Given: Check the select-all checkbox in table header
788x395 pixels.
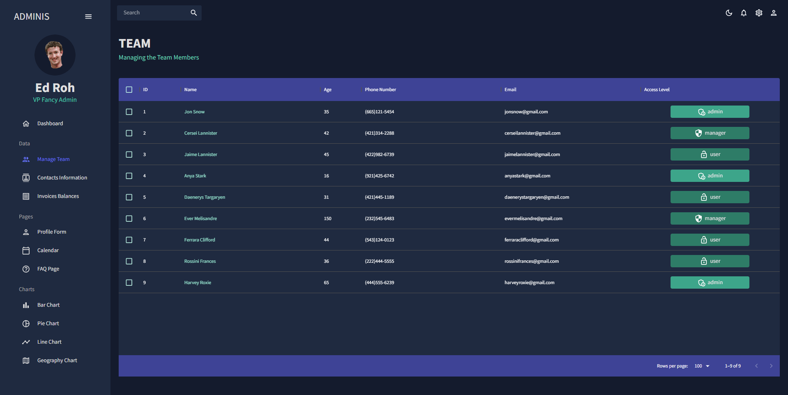Looking at the screenshot, I should click(129, 90).
